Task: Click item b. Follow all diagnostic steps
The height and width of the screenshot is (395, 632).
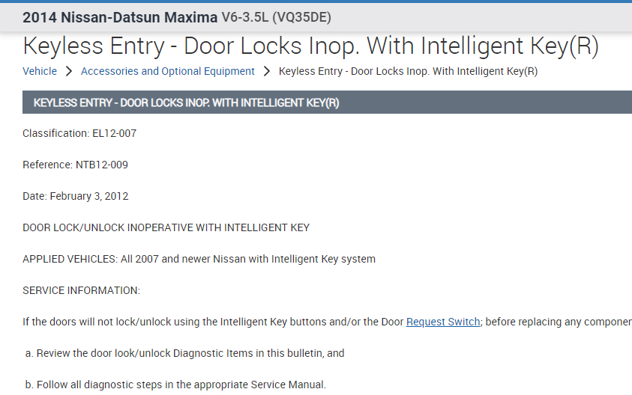Action: [x=175, y=385]
